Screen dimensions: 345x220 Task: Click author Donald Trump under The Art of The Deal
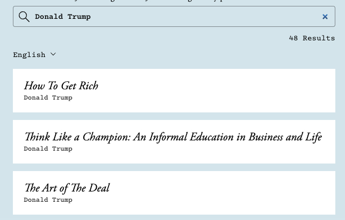point(48,200)
